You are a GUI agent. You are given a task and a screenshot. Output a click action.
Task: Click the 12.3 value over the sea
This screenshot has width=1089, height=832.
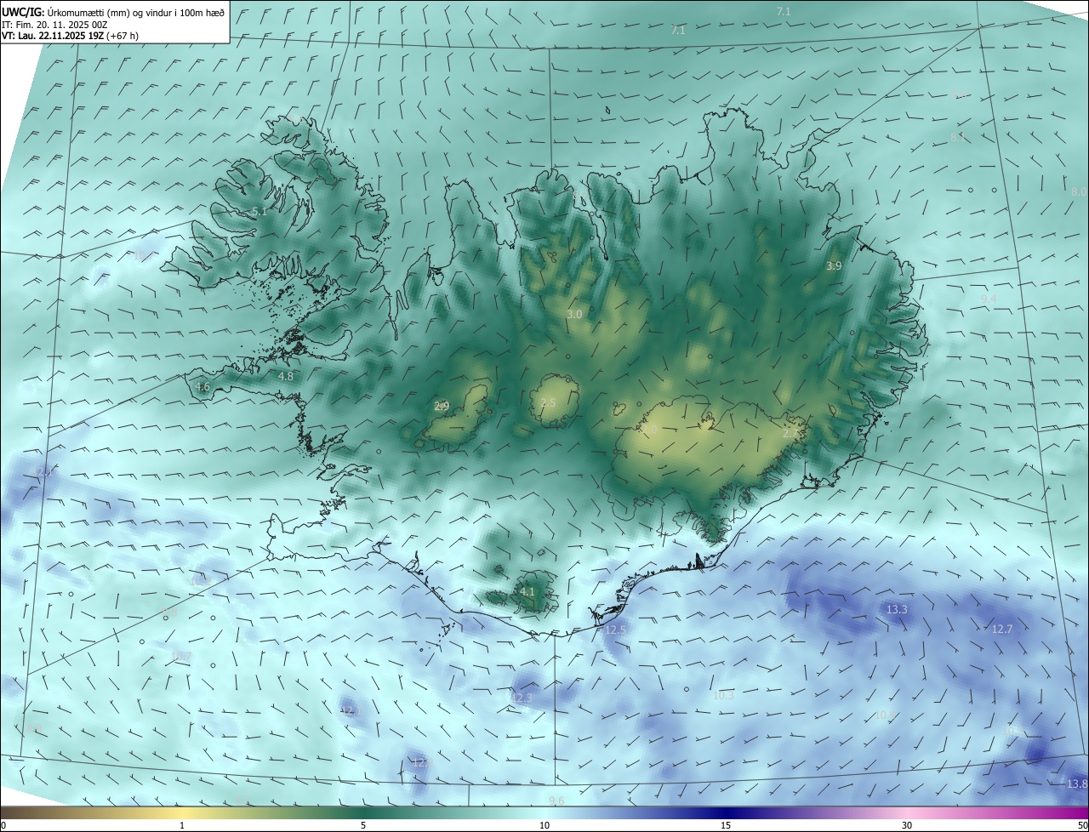click(521, 698)
